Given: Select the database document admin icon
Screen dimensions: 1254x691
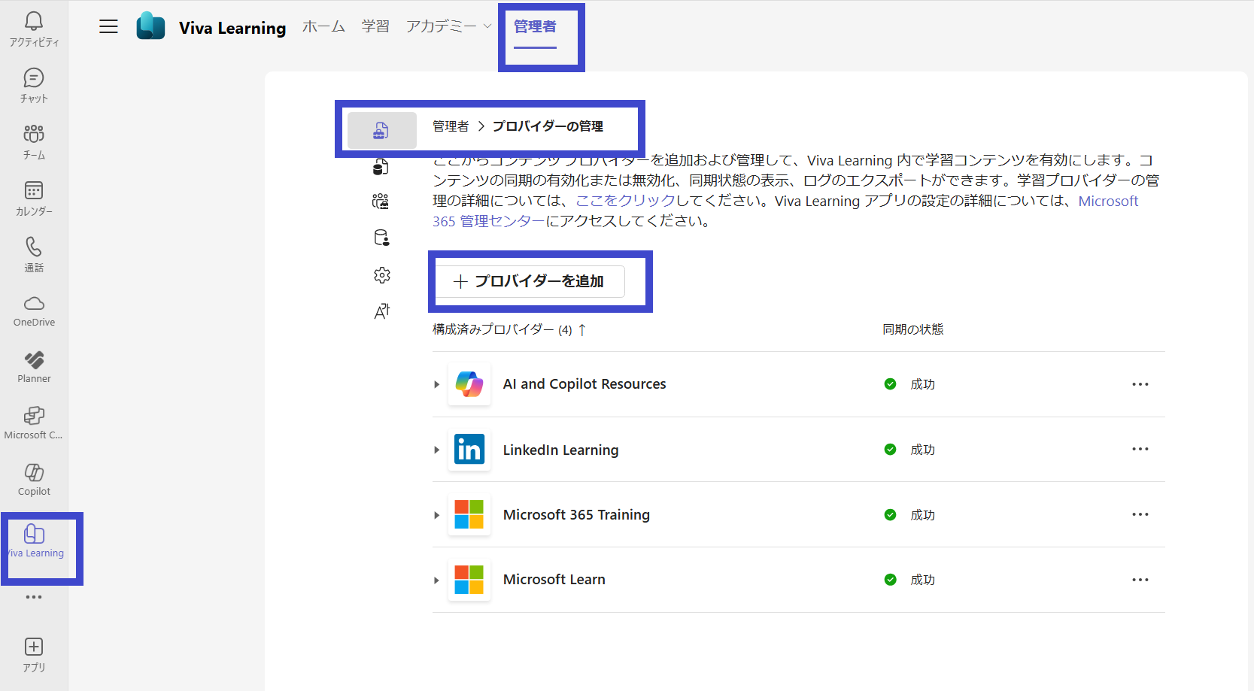Looking at the screenshot, I should tap(381, 166).
